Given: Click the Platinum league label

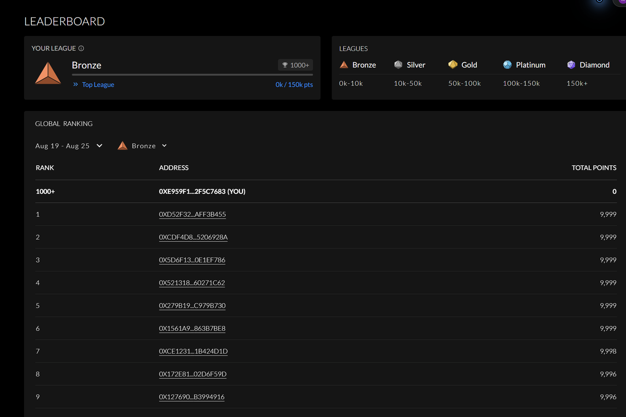Looking at the screenshot, I should pyautogui.click(x=531, y=65).
